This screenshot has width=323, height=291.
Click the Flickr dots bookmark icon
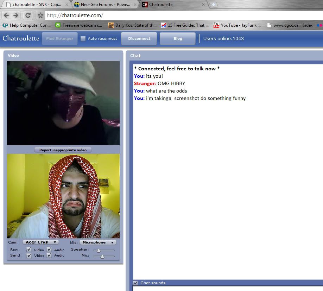click(x=319, y=25)
